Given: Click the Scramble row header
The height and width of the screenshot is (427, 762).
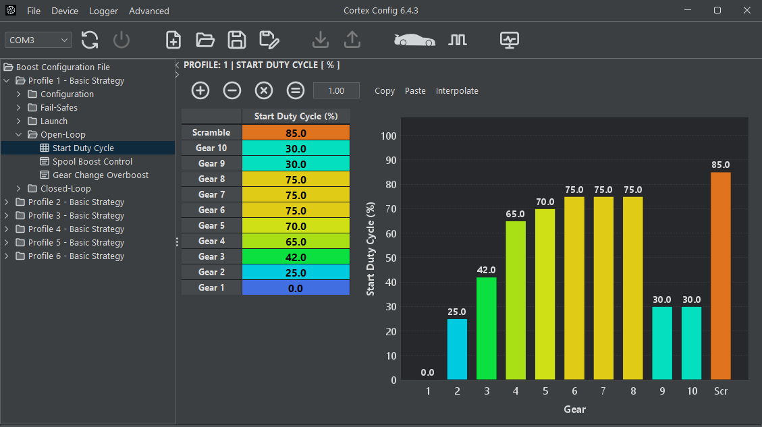Looking at the screenshot, I should tap(211, 133).
